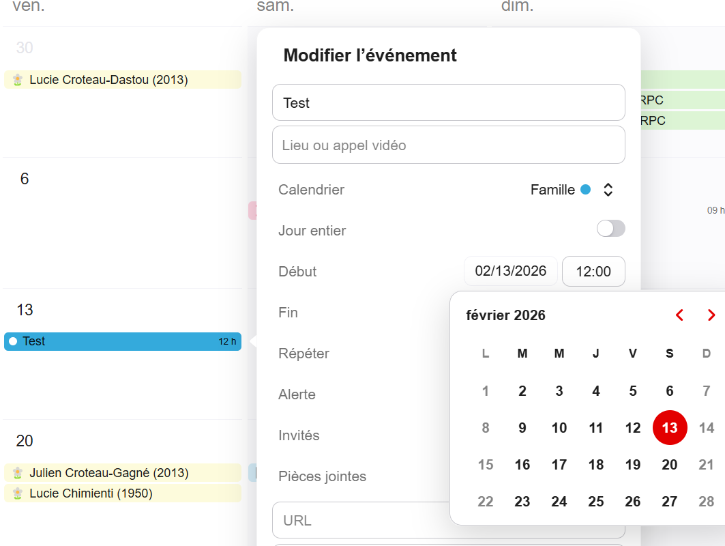
Task: Click the white dot on the Test event
Action: coord(13,341)
